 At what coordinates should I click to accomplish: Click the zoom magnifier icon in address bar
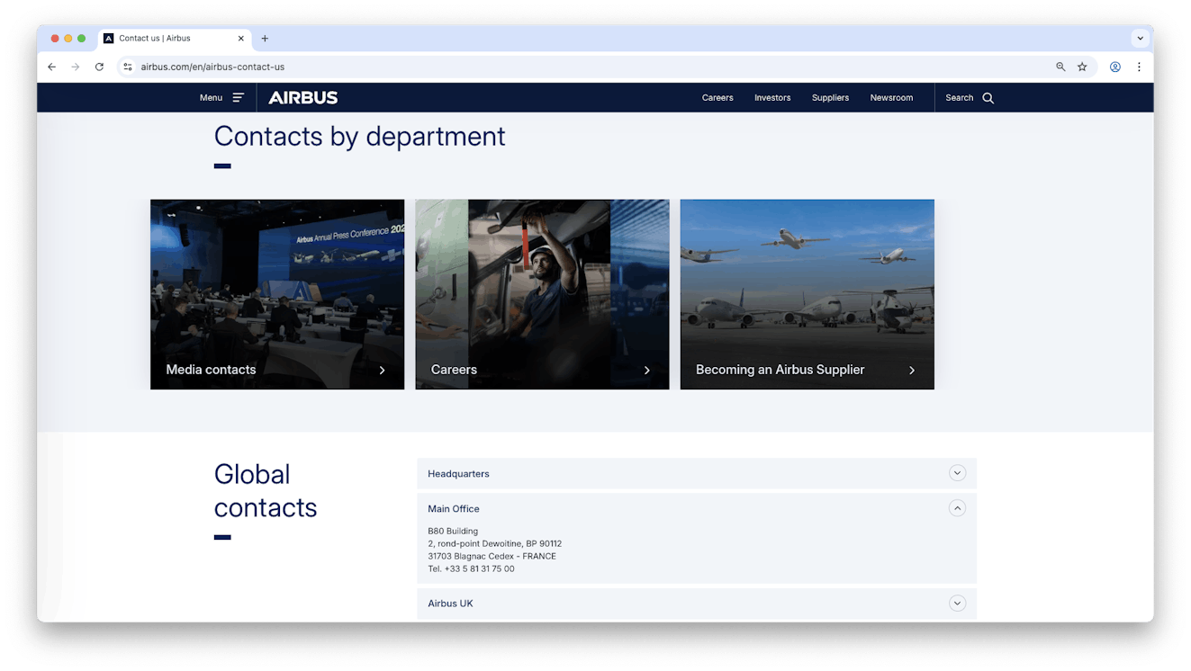(1060, 67)
